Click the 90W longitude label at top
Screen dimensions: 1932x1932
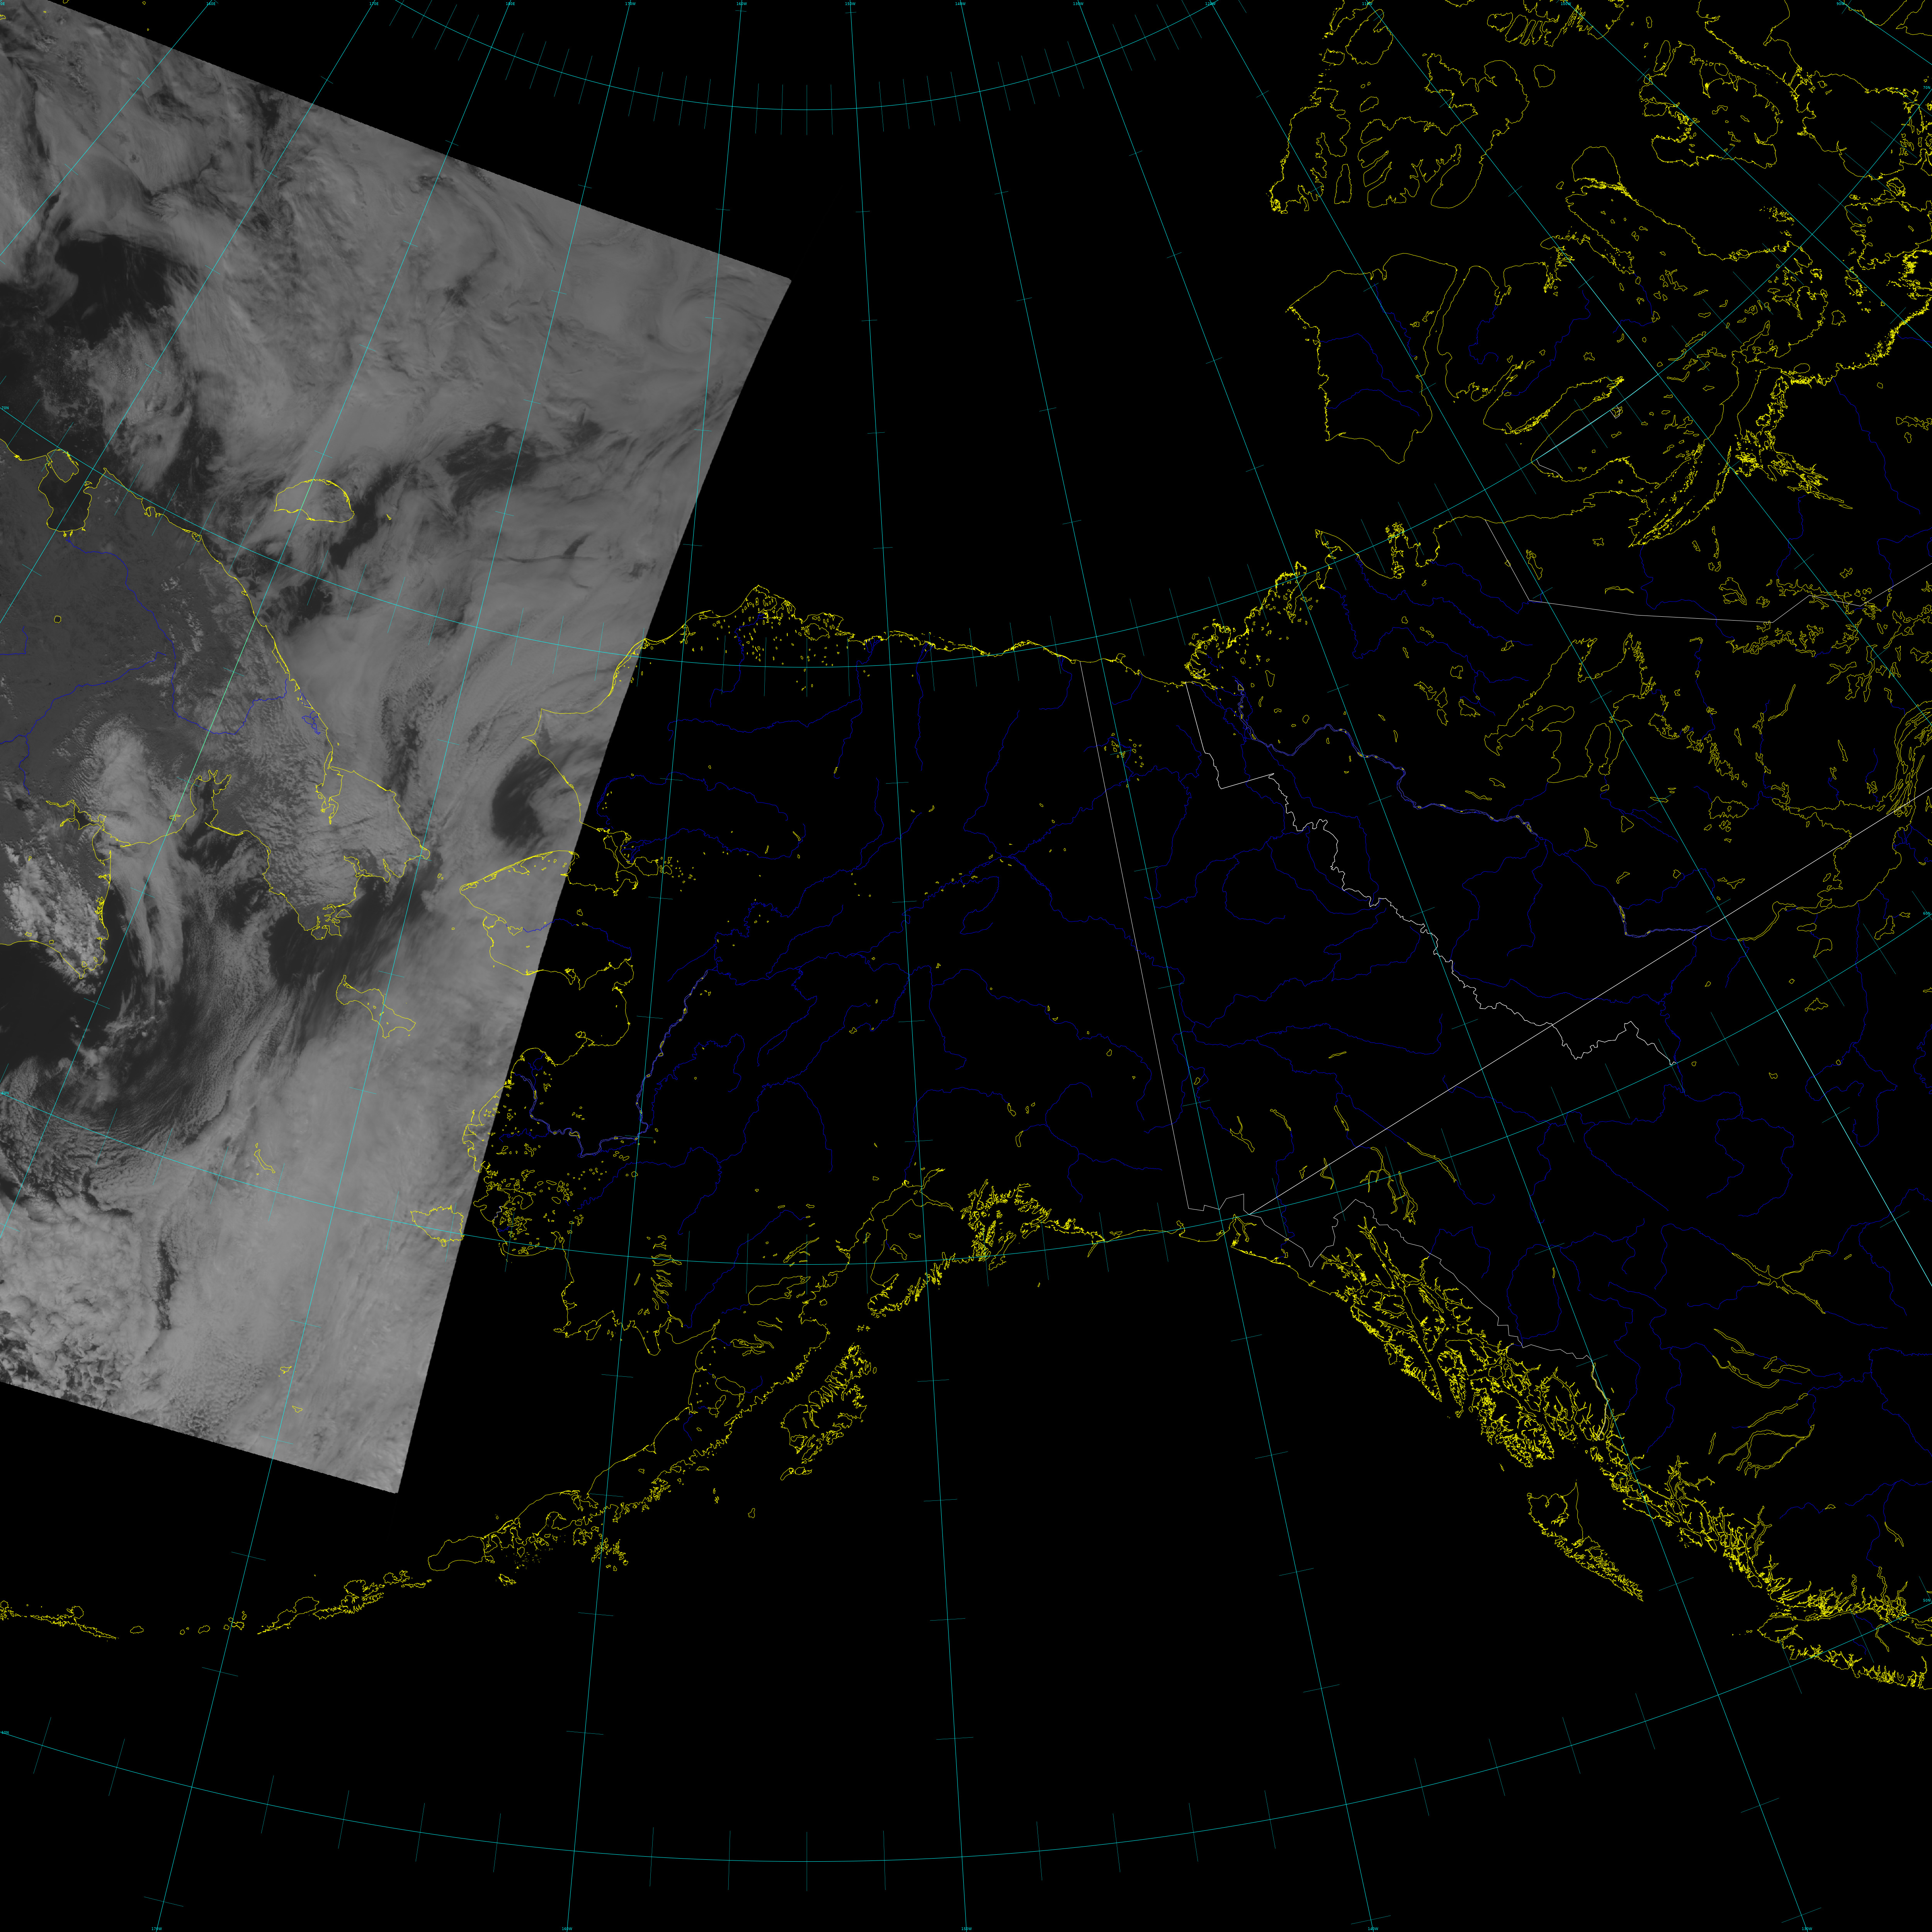tap(1840, 4)
